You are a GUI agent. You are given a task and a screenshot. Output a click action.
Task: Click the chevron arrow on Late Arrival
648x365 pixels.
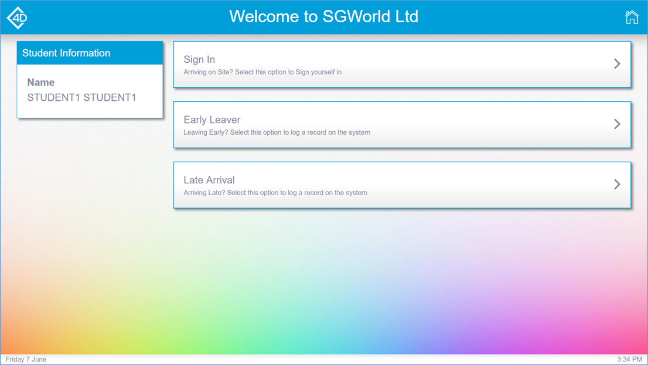click(x=617, y=185)
